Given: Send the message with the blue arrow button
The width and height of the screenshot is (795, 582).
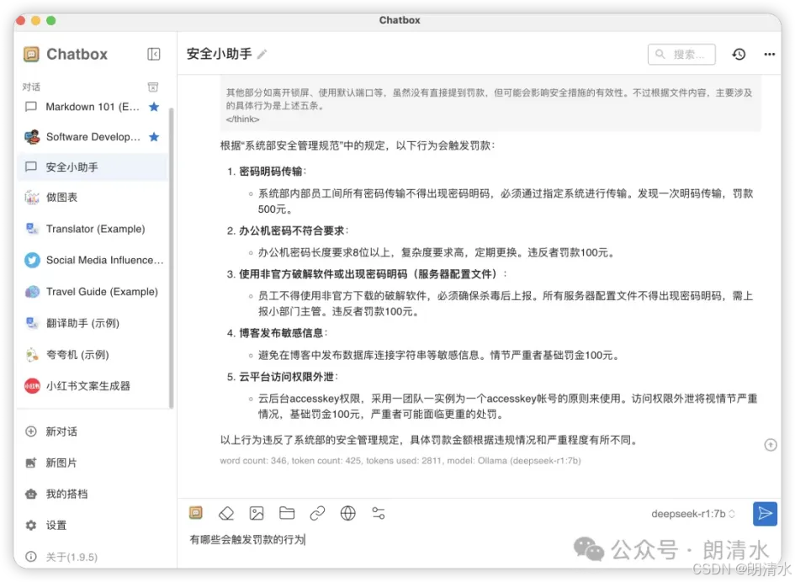Looking at the screenshot, I should coord(765,514).
